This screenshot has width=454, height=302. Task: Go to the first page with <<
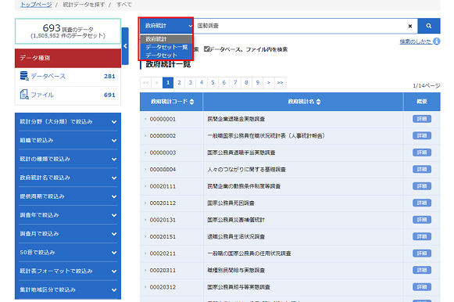[145, 83]
